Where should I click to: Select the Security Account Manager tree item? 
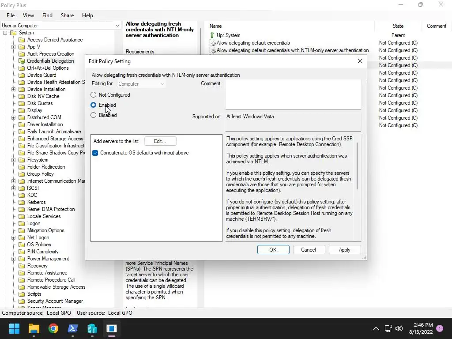pos(55,301)
